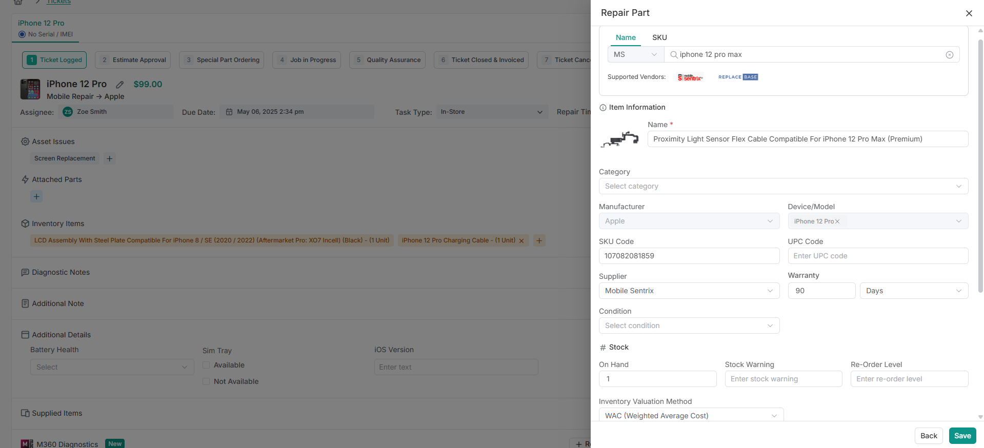984x448 pixels.
Task: Select the Ticket Closed & Invoiced stage
Action: [481, 60]
